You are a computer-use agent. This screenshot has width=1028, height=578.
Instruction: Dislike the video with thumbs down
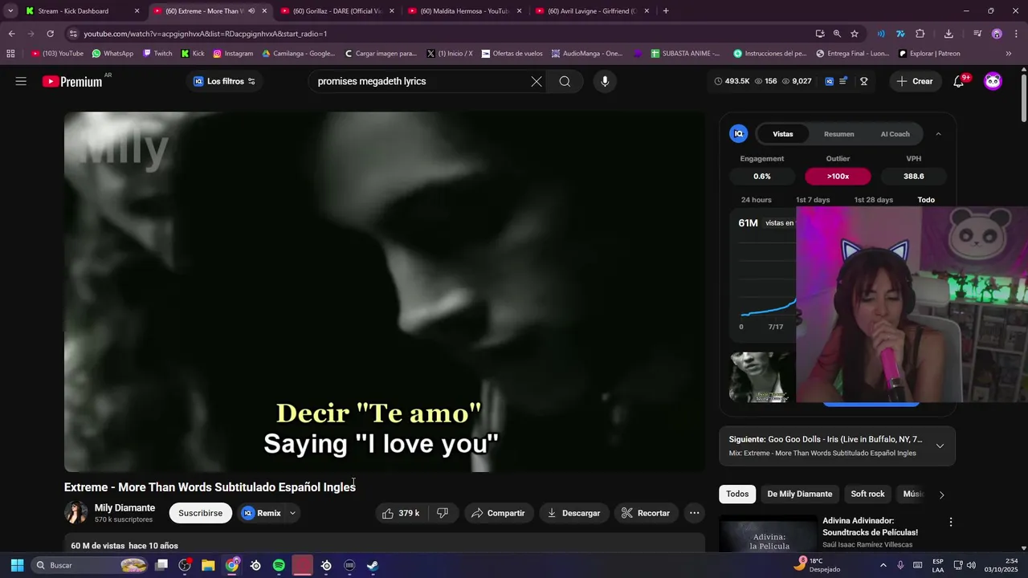click(x=443, y=513)
